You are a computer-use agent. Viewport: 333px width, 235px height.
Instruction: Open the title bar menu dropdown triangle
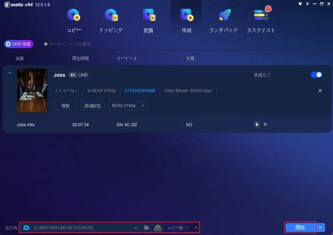(307, 4)
